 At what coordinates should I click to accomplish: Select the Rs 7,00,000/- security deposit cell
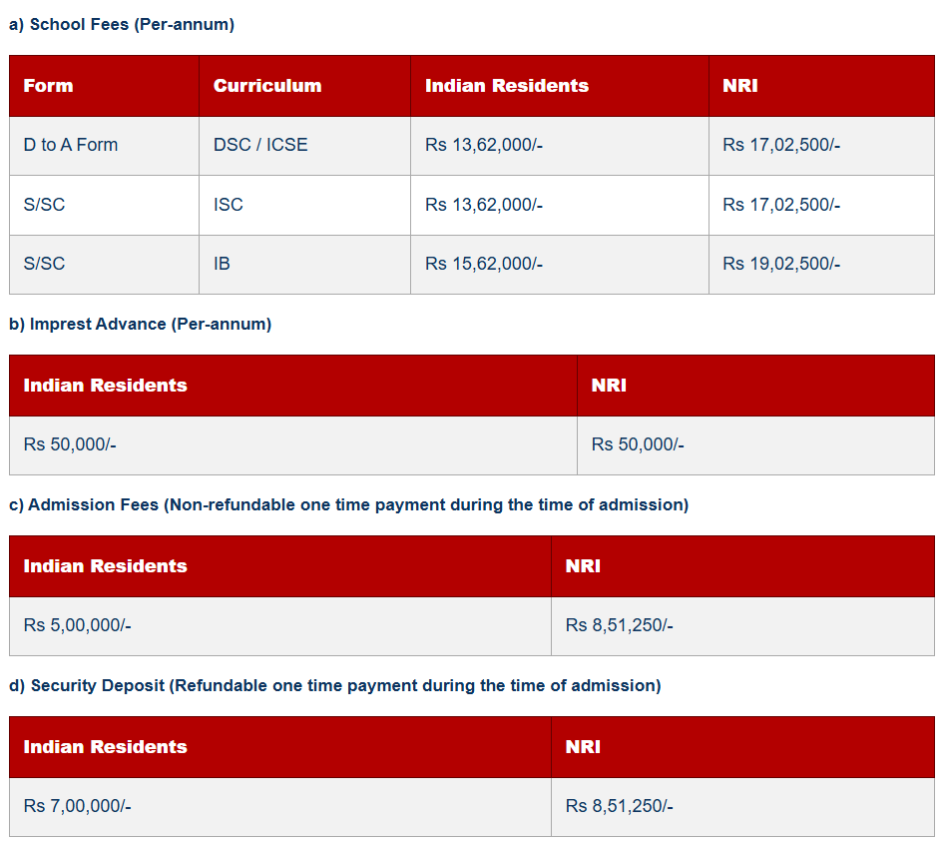78,806
